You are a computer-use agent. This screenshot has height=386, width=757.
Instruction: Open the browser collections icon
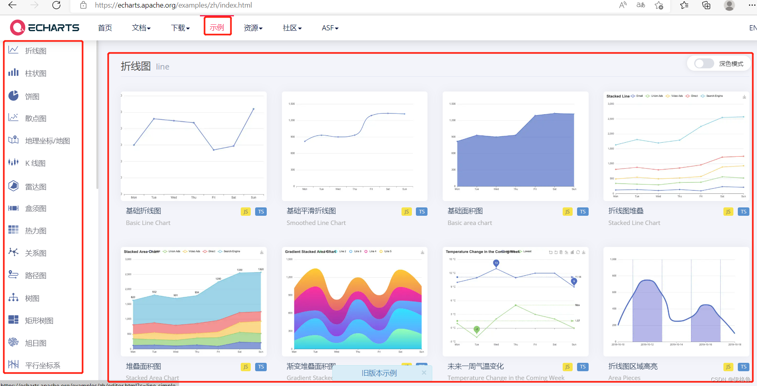[706, 5]
